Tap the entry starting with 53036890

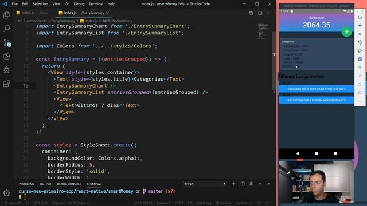[317, 89]
